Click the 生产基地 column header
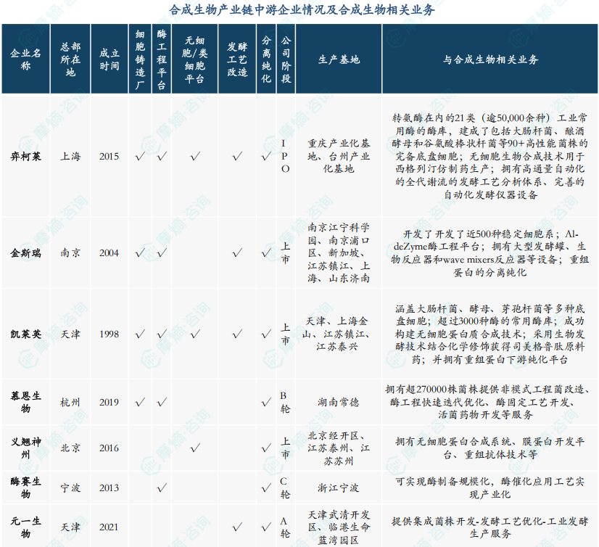Viewport: 599px width, 547px height. (x=339, y=59)
